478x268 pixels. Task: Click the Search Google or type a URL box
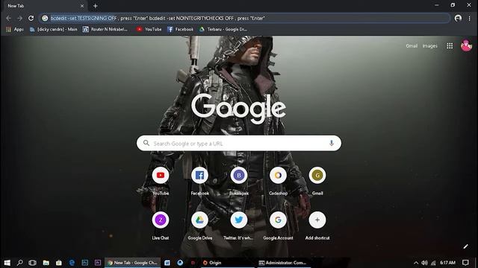[x=239, y=143]
